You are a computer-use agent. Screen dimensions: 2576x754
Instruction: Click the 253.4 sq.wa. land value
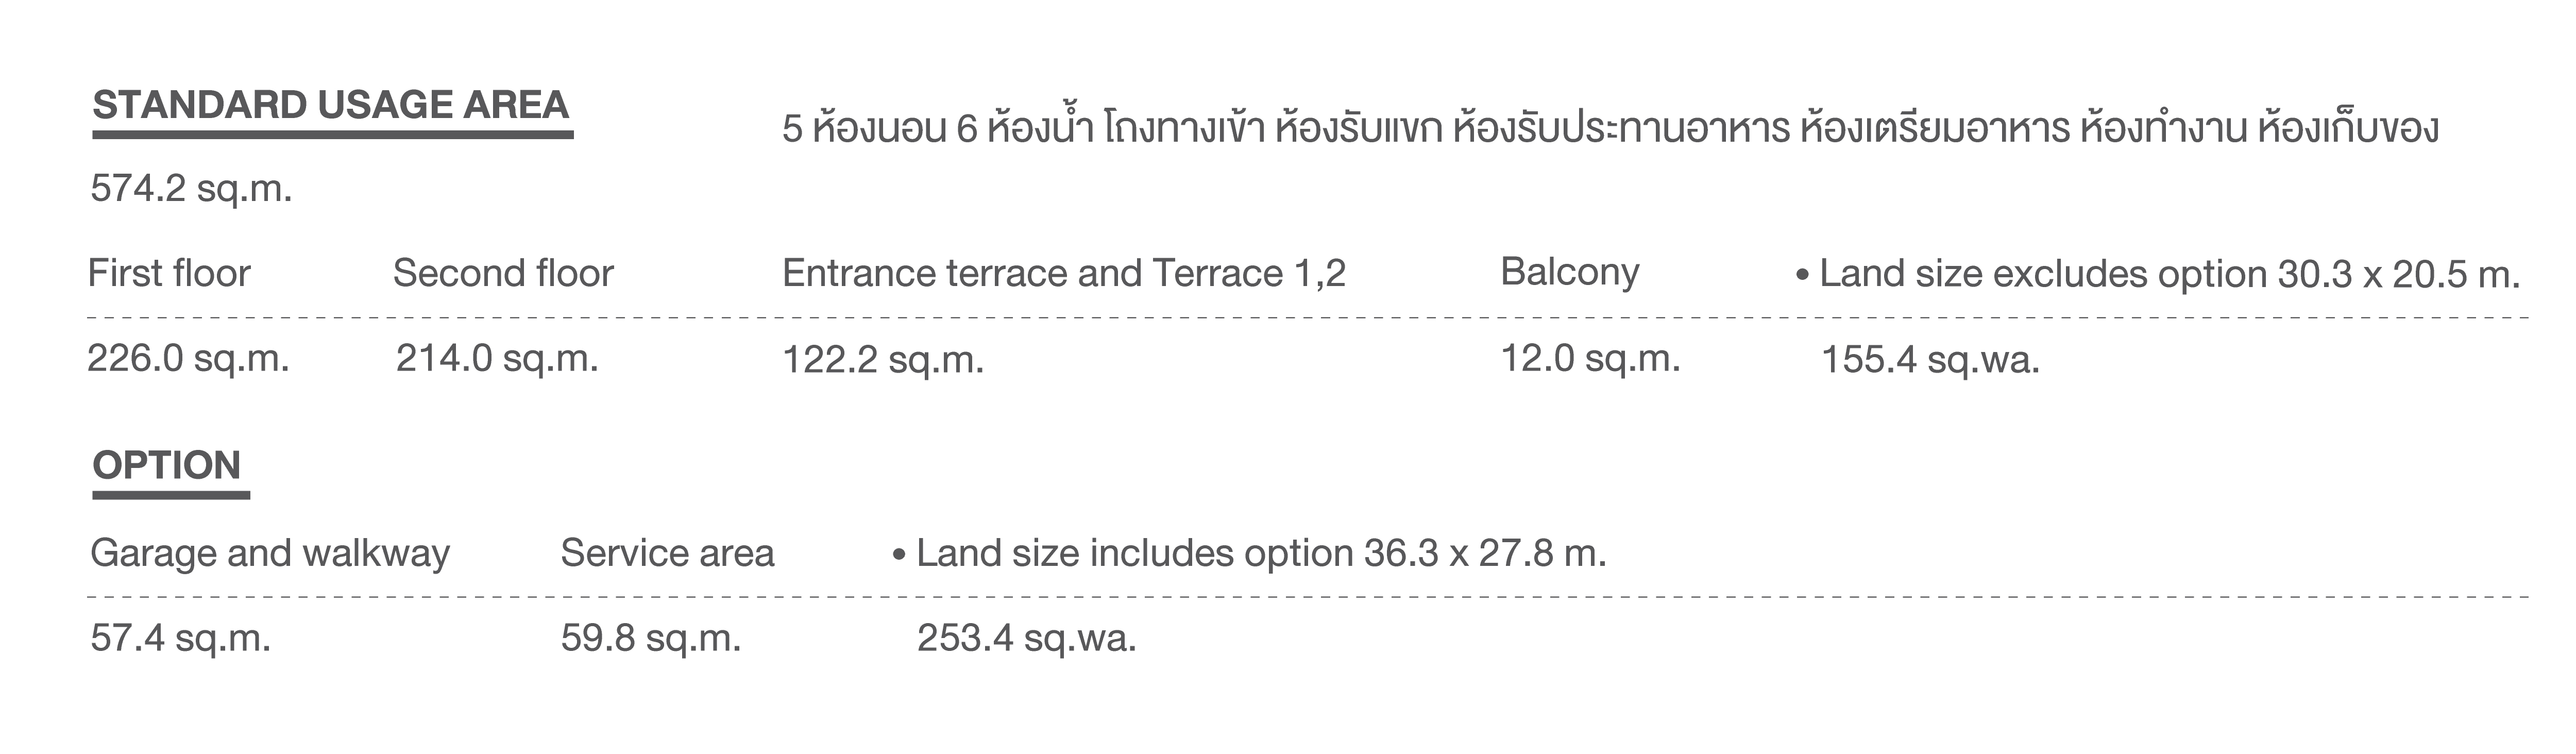(x=1027, y=638)
